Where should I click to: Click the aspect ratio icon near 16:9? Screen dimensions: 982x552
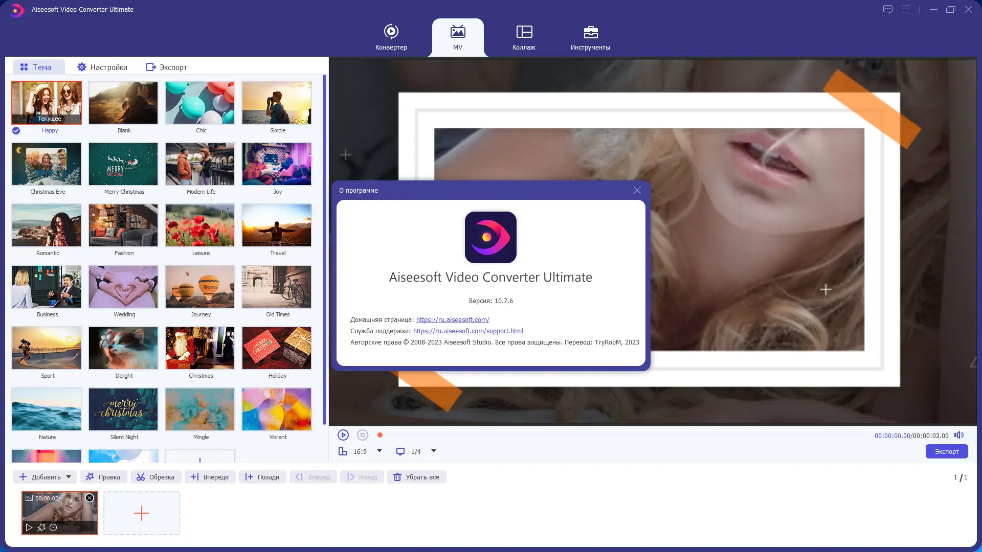tap(343, 451)
